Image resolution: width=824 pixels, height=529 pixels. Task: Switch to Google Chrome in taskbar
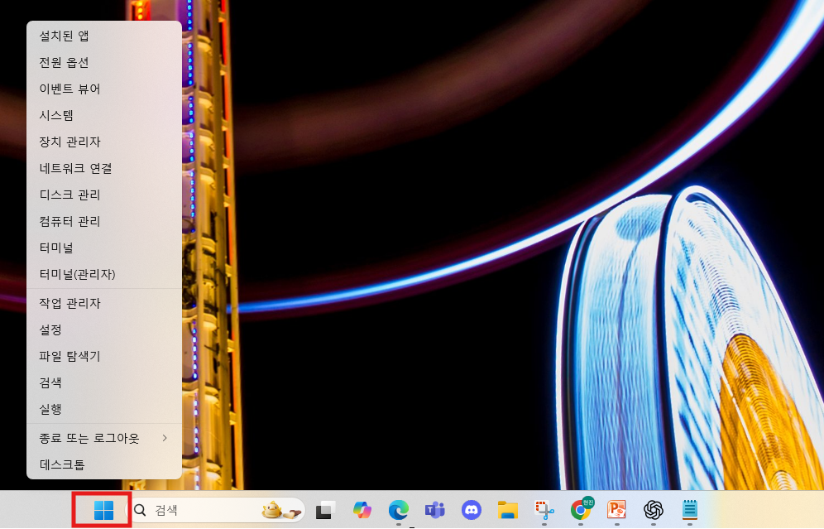(x=581, y=510)
